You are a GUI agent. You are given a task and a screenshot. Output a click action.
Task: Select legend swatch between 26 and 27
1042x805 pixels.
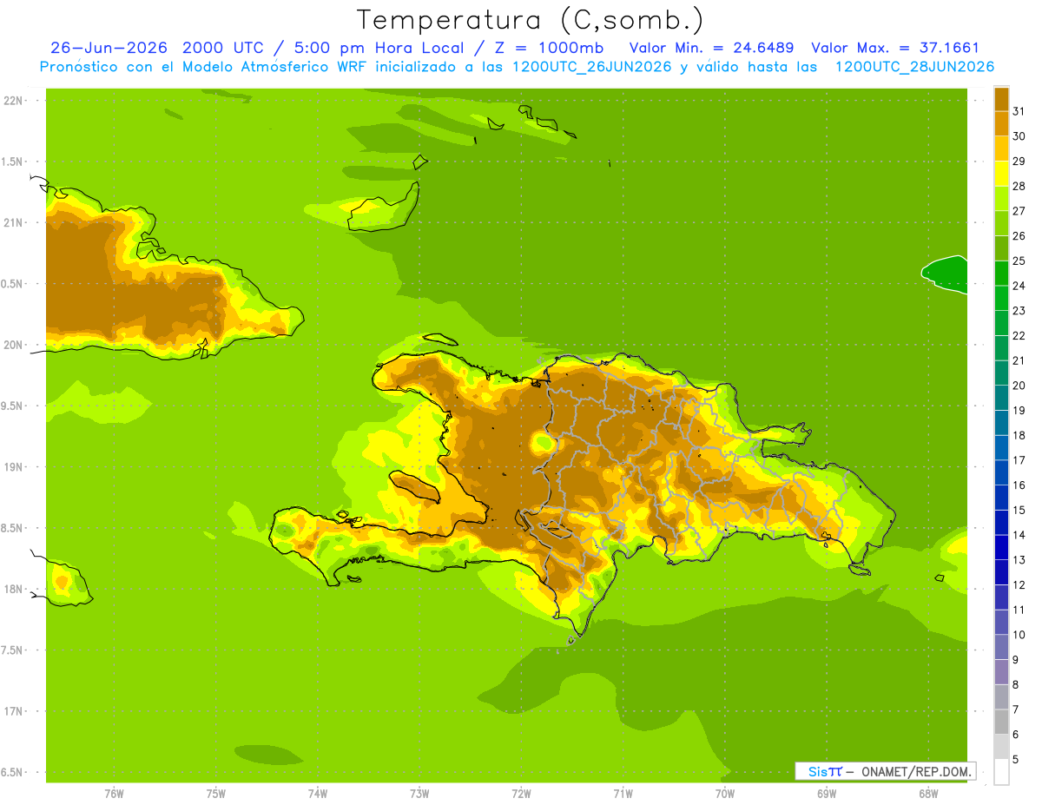[1001, 223]
